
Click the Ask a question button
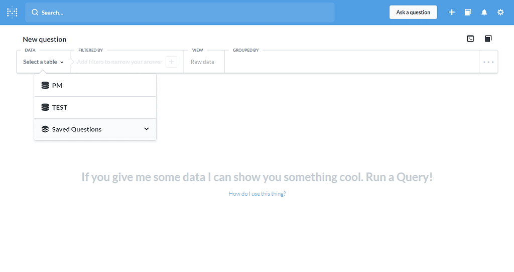pyautogui.click(x=413, y=12)
